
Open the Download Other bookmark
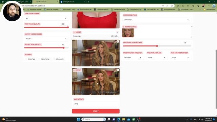102,9
